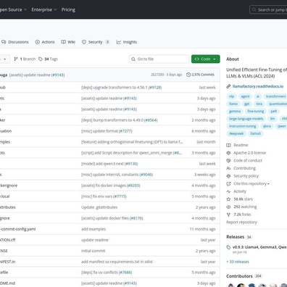The width and height of the screenshot is (287, 287).
Task: View the 292 watching link
Action: [x=245, y=207]
